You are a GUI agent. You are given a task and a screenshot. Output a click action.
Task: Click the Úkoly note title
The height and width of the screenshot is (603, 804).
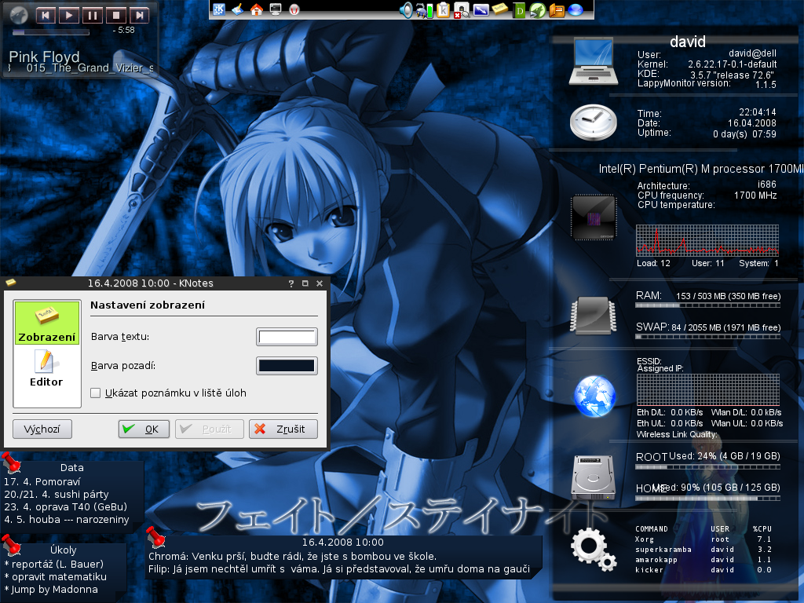(64, 550)
